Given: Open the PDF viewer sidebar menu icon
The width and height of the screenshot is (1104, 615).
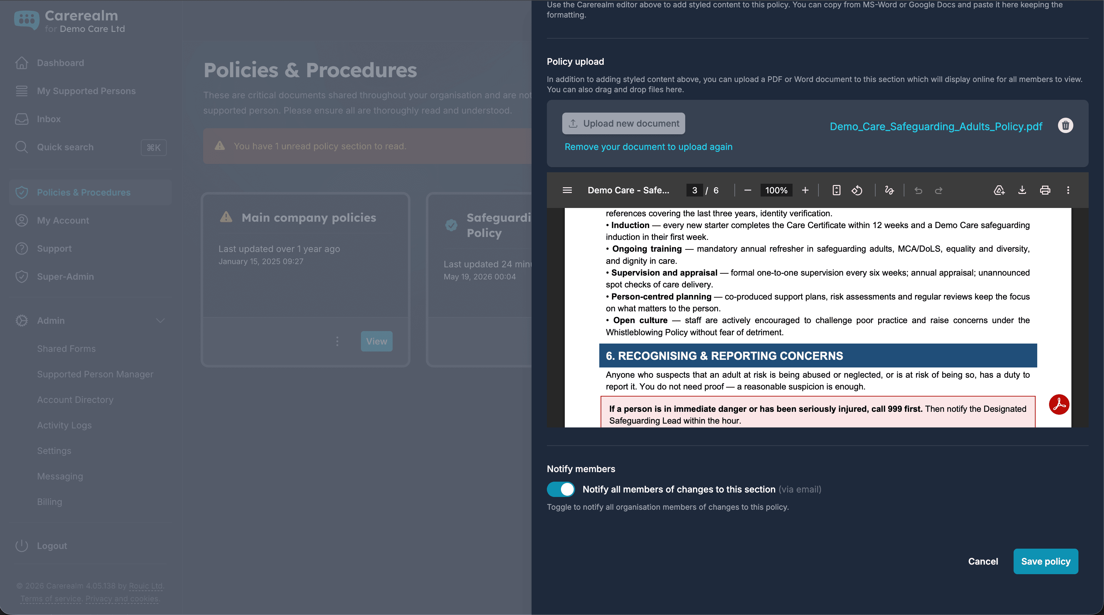Looking at the screenshot, I should [567, 190].
